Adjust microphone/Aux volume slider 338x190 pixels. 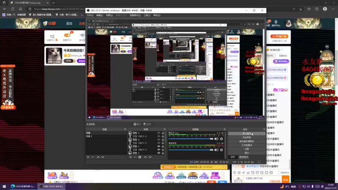point(191,139)
